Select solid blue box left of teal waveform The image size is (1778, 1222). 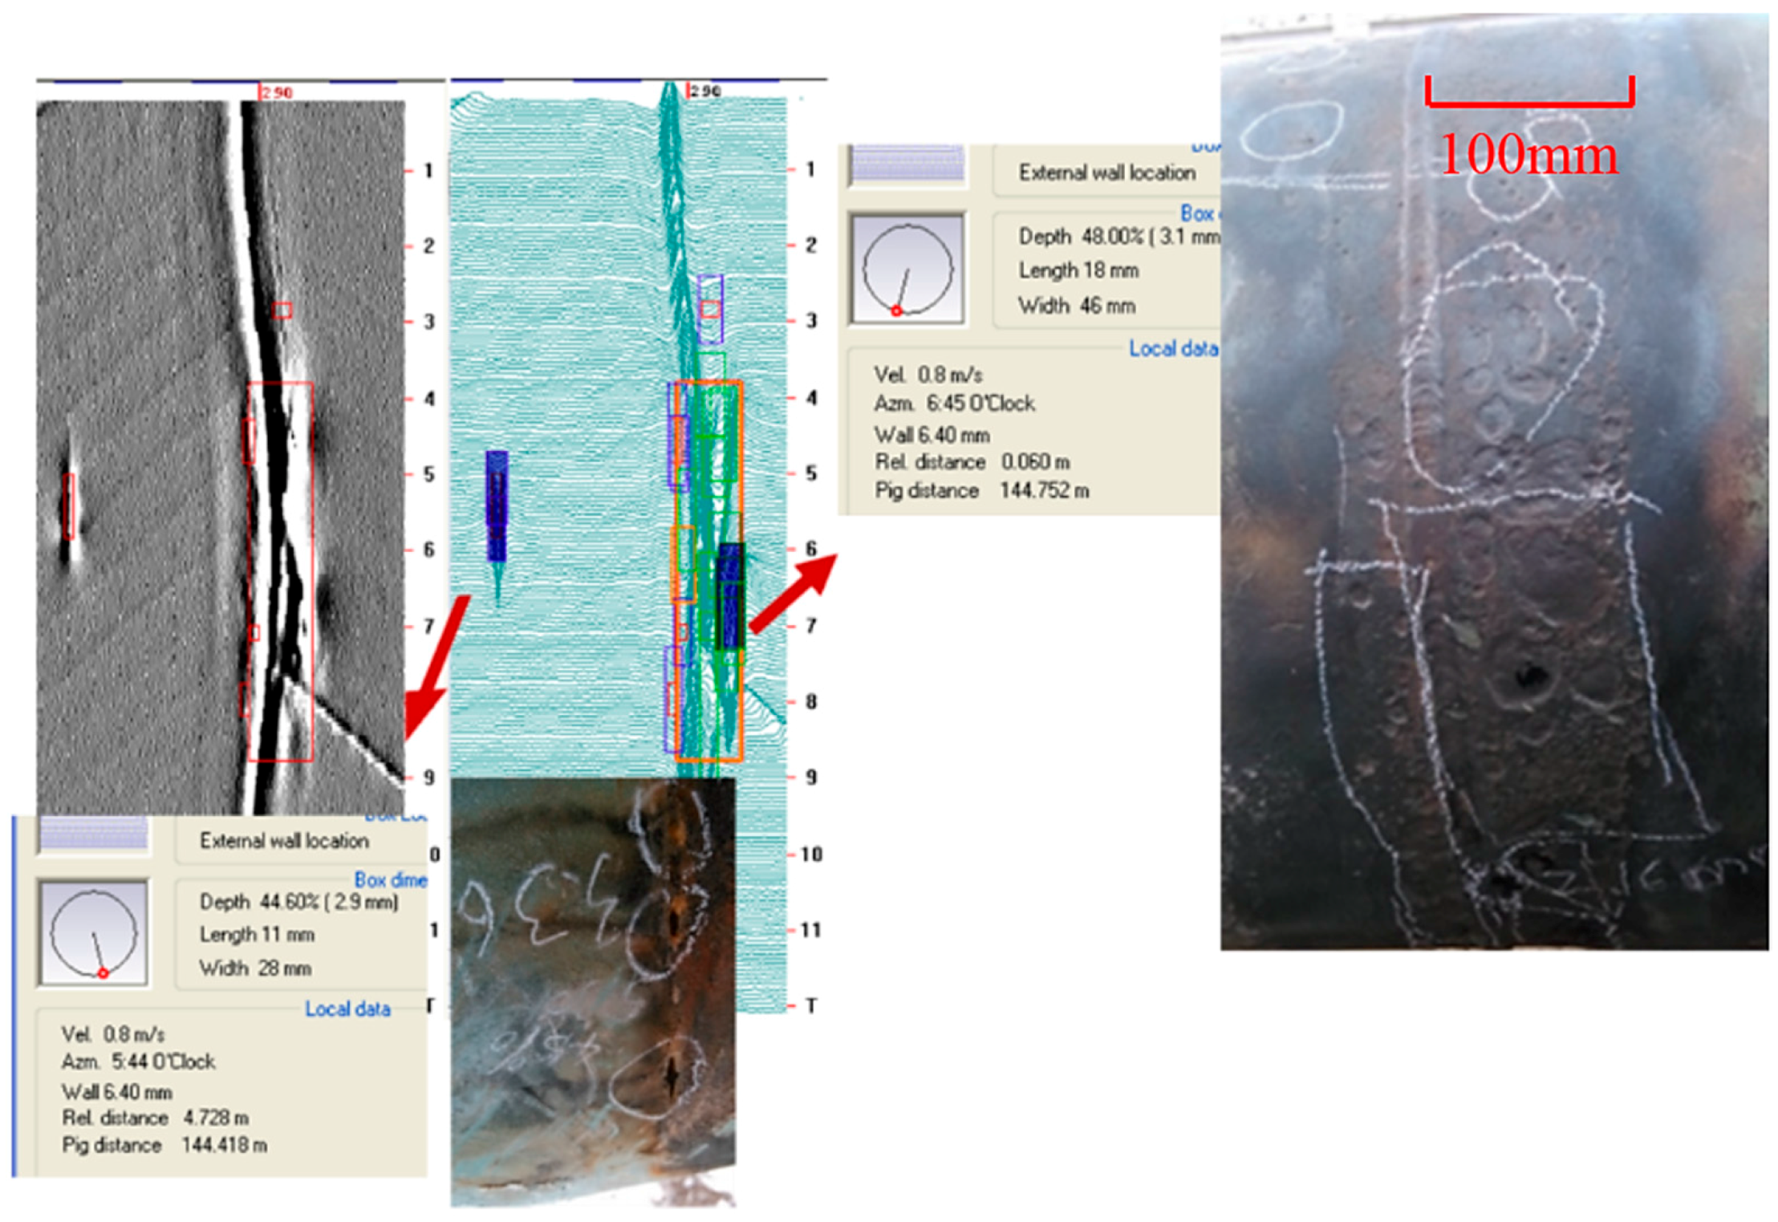(x=497, y=505)
